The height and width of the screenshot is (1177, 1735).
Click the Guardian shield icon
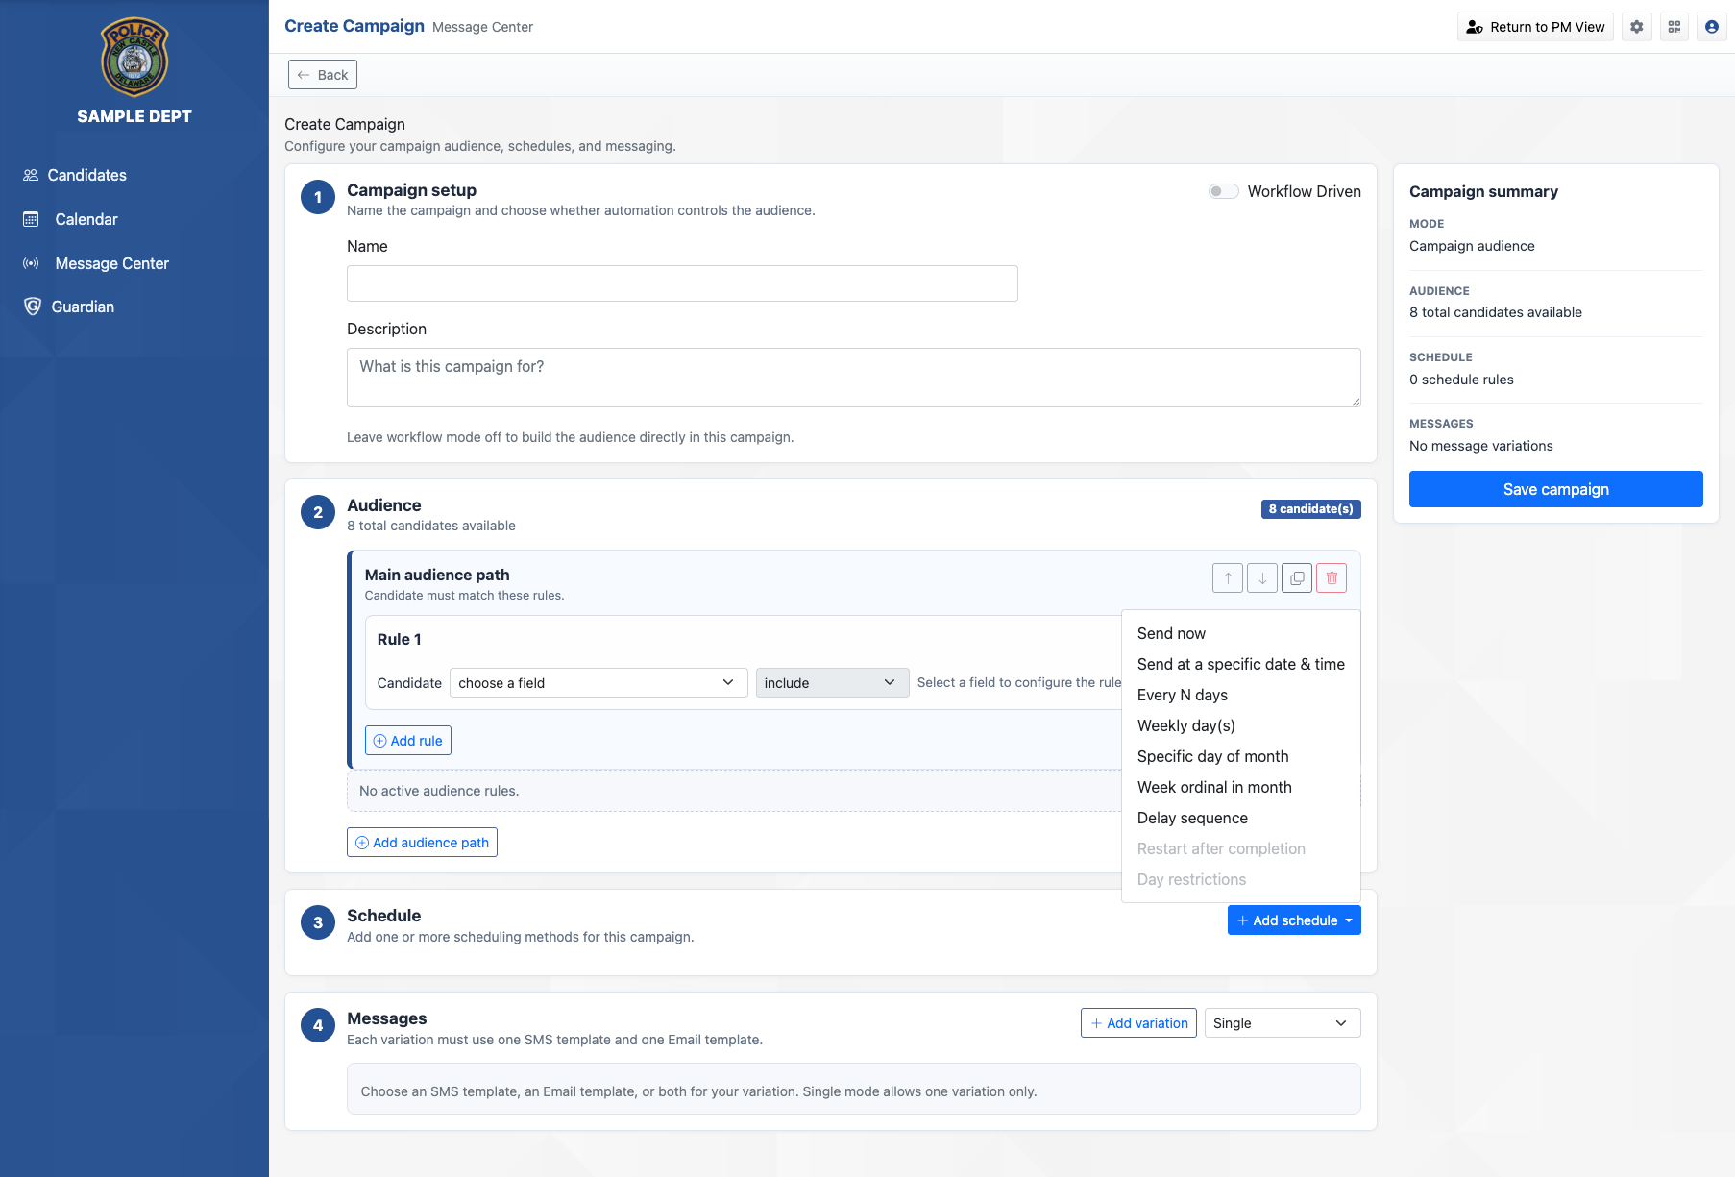pyautogui.click(x=33, y=307)
